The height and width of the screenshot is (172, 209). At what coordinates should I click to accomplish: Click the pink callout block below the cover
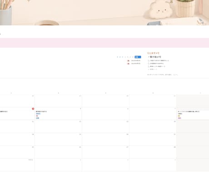(104, 43)
